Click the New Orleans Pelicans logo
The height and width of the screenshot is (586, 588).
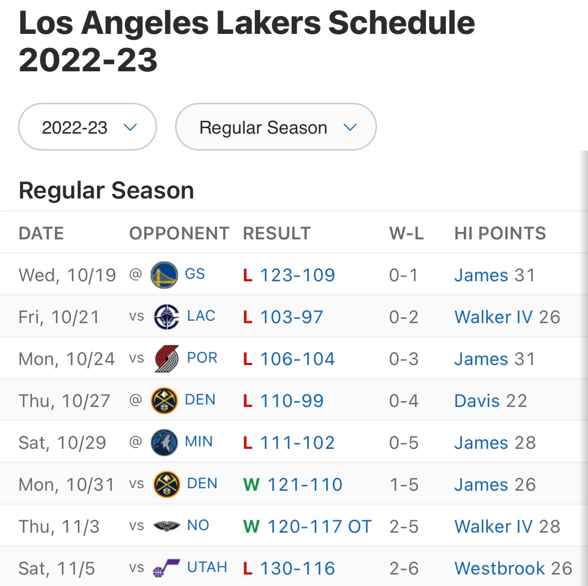pyautogui.click(x=166, y=526)
